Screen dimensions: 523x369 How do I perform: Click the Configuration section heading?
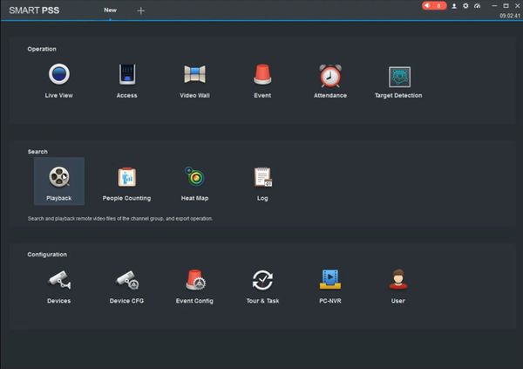click(47, 255)
